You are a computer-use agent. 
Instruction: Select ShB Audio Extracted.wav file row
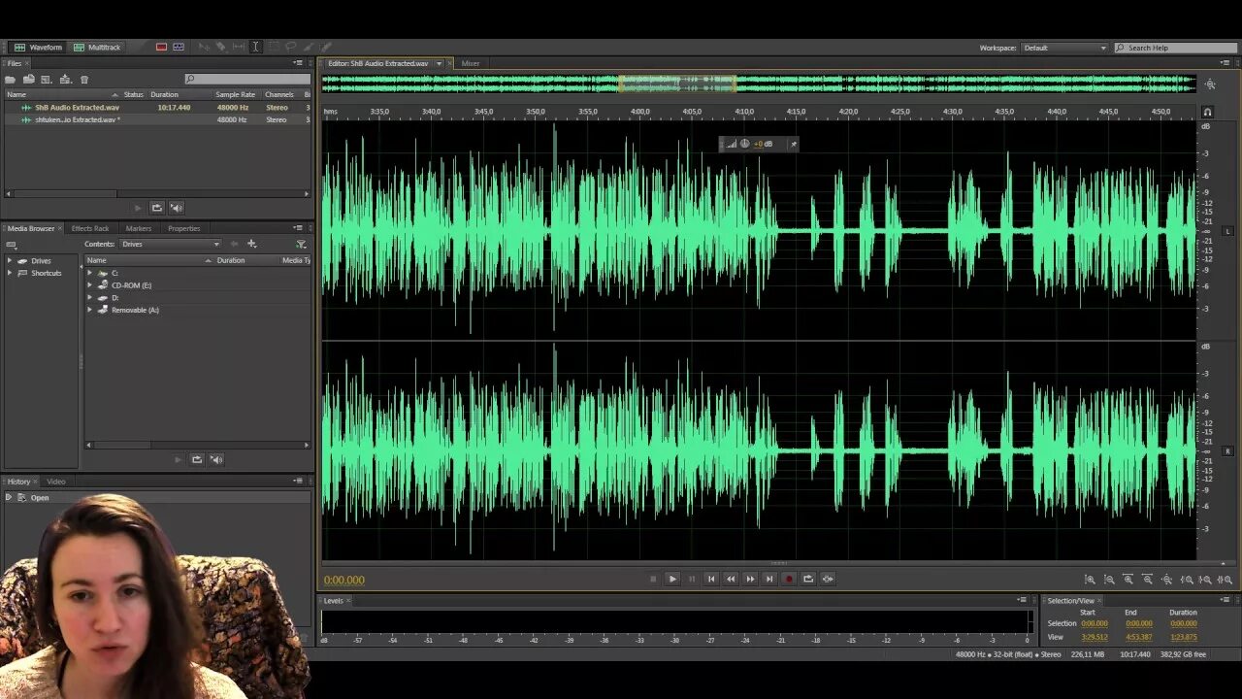pos(157,108)
